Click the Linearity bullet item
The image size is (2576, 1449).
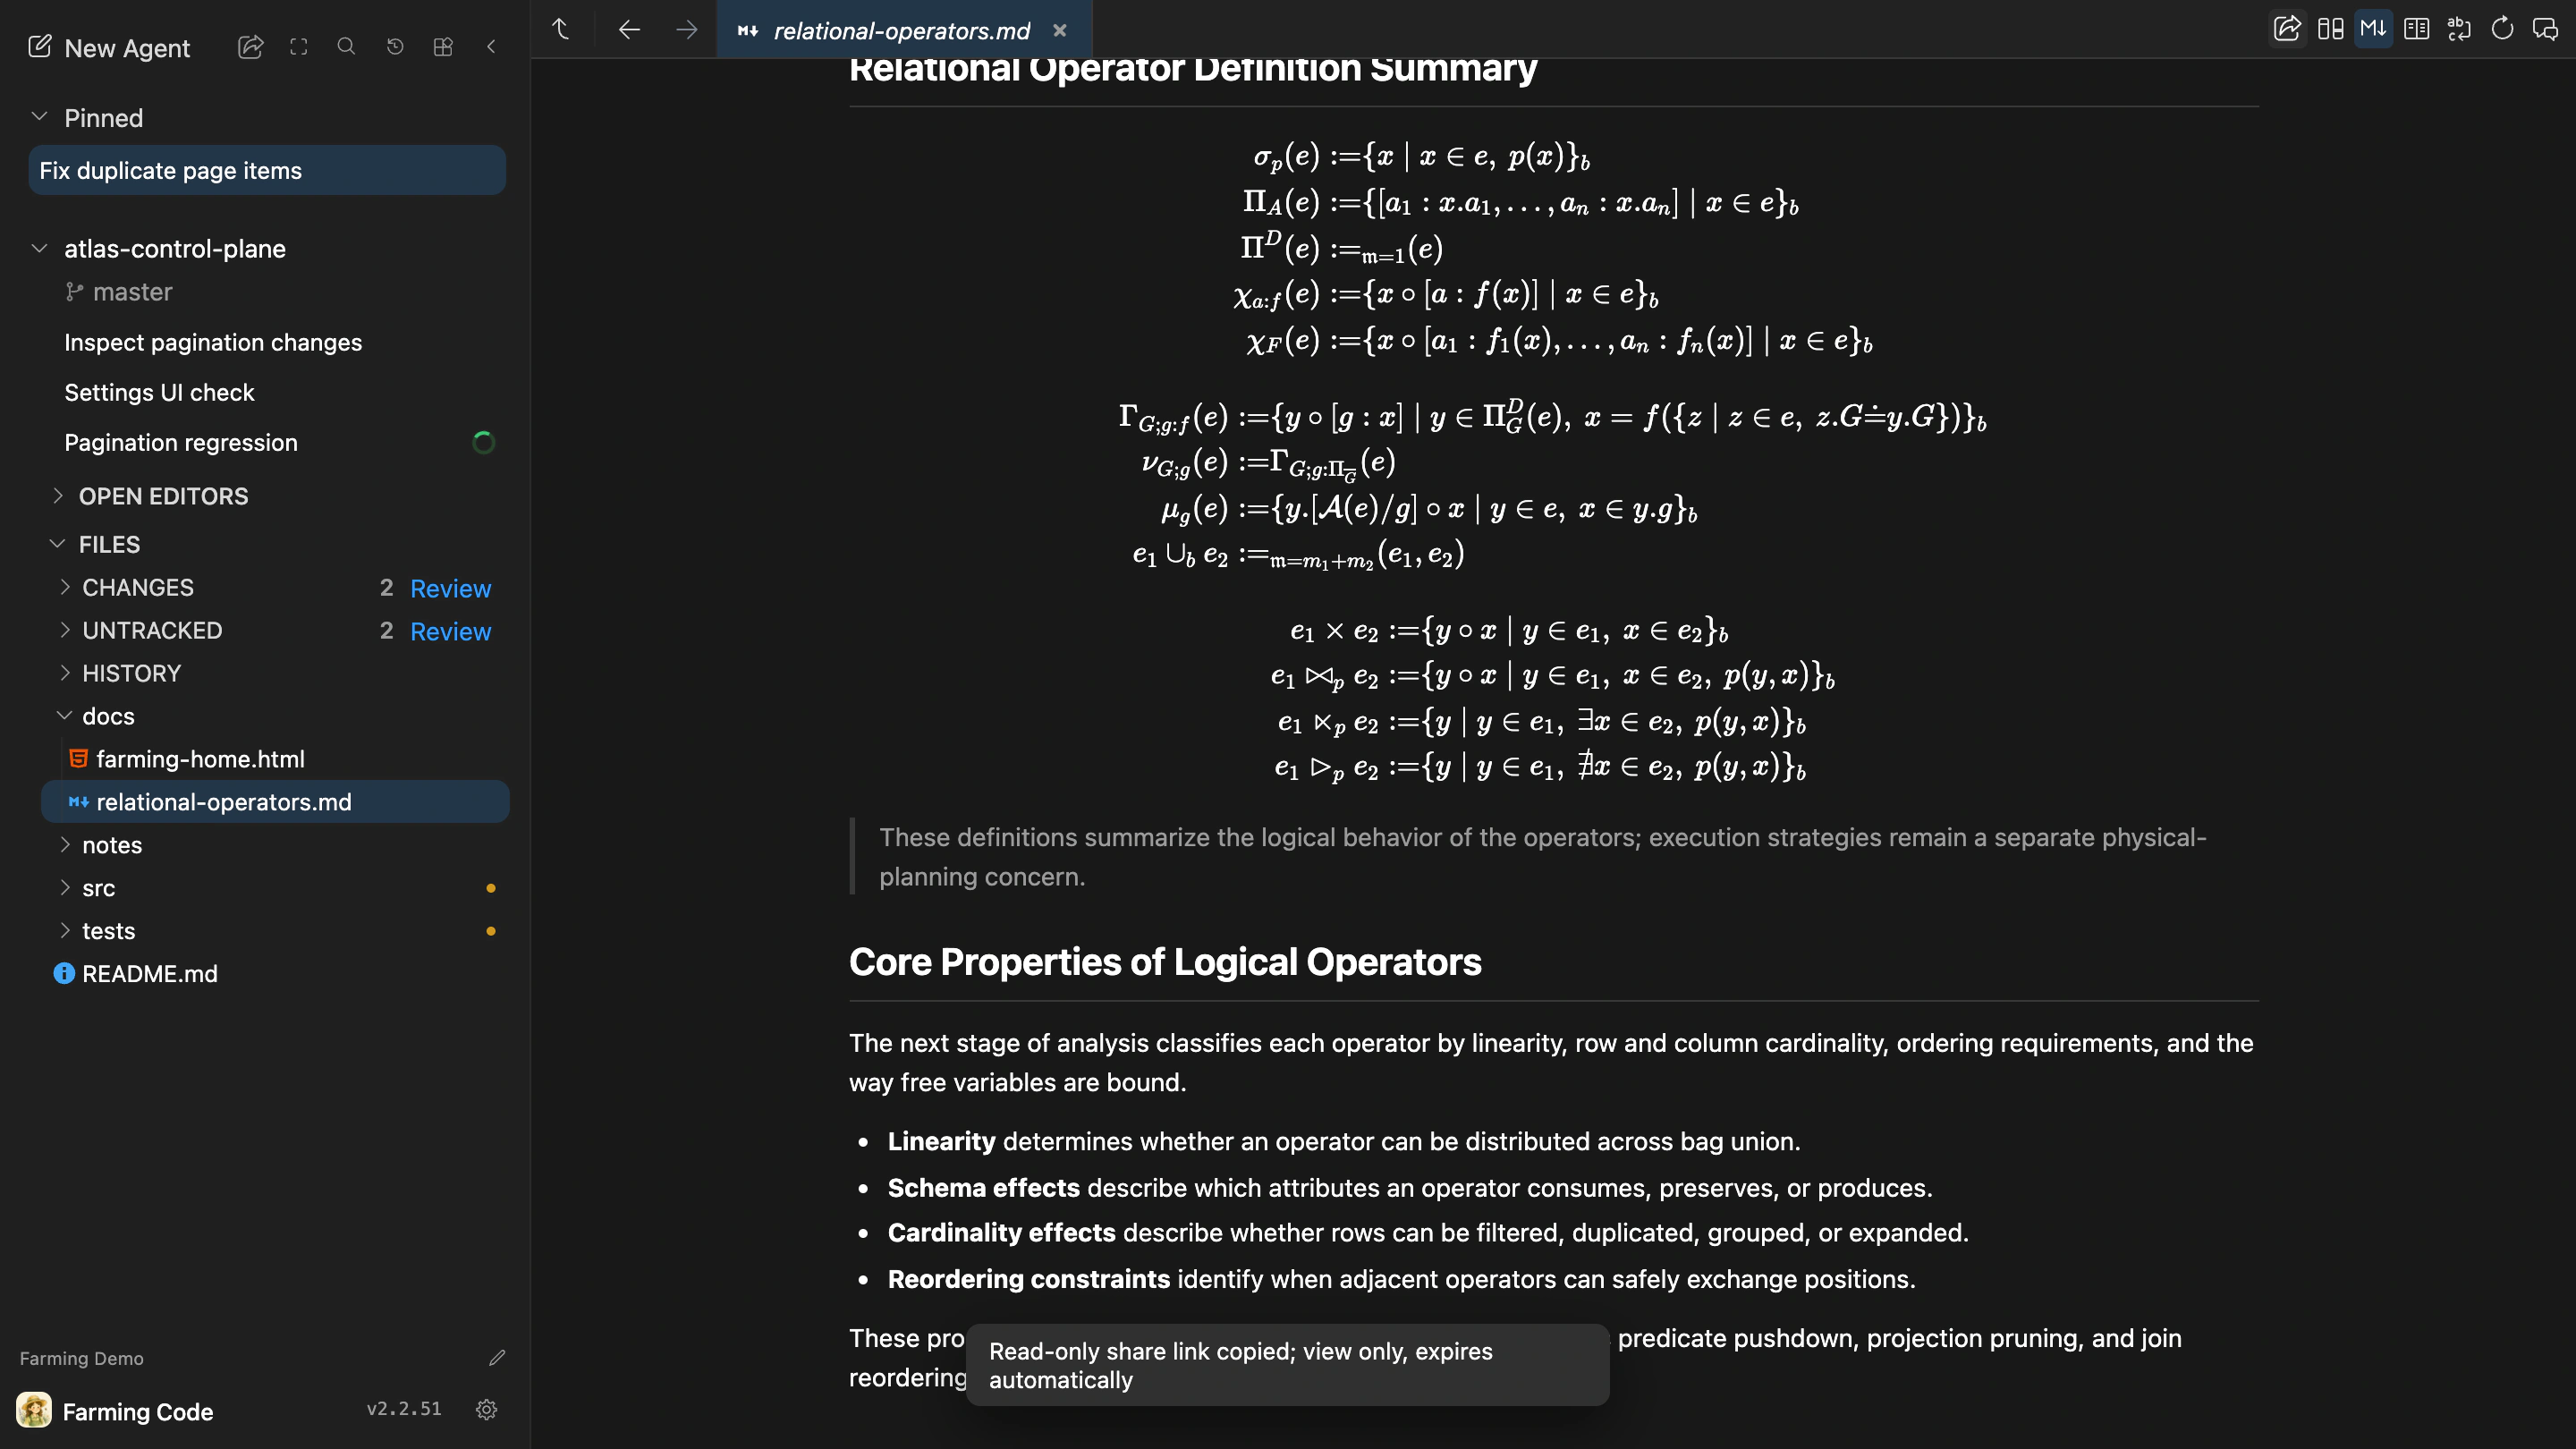coord(1344,1141)
